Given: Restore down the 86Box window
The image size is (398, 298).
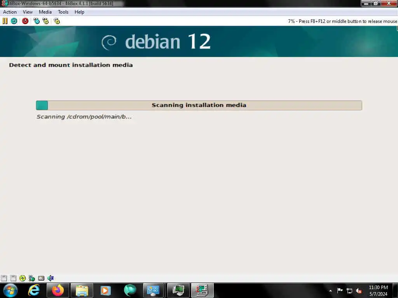Looking at the screenshot, I should point(375,3).
